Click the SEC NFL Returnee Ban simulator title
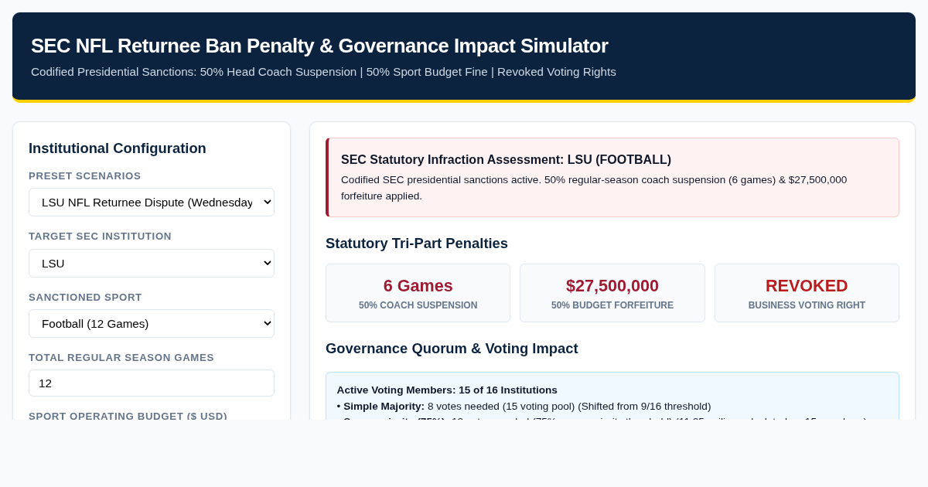 tap(319, 46)
